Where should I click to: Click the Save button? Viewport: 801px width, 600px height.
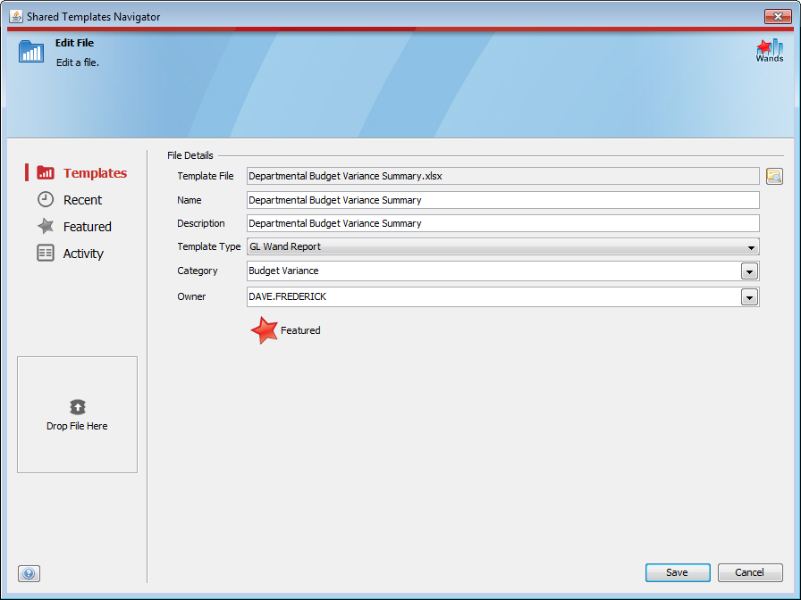(x=678, y=572)
